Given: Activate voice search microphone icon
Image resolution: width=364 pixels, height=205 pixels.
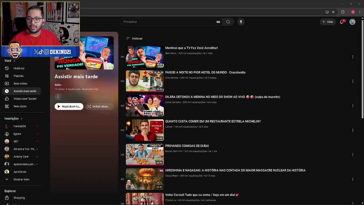Looking at the screenshot, I should (241, 22).
